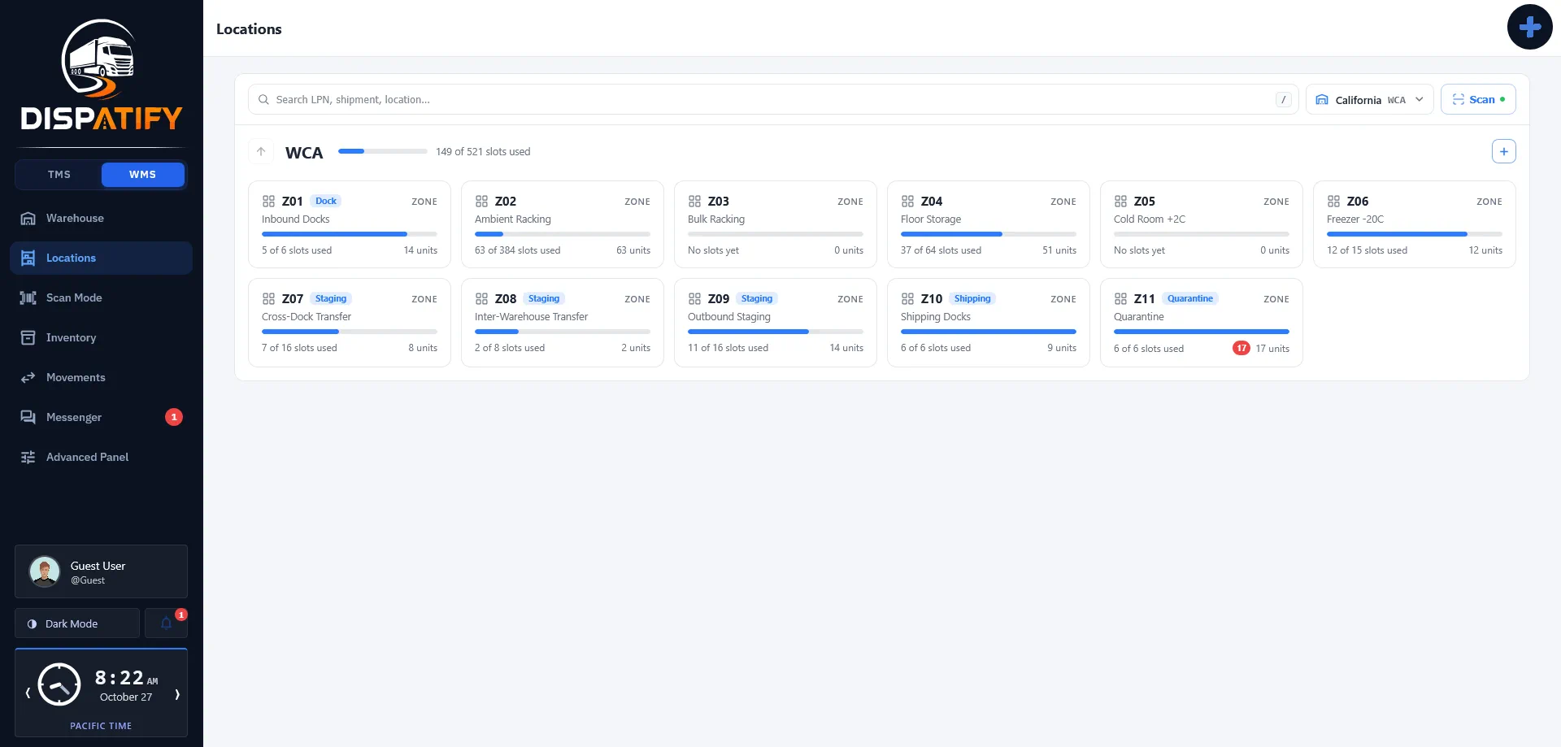Open Z02 Ambient Racking zone card
1561x747 pixels.
562,224
